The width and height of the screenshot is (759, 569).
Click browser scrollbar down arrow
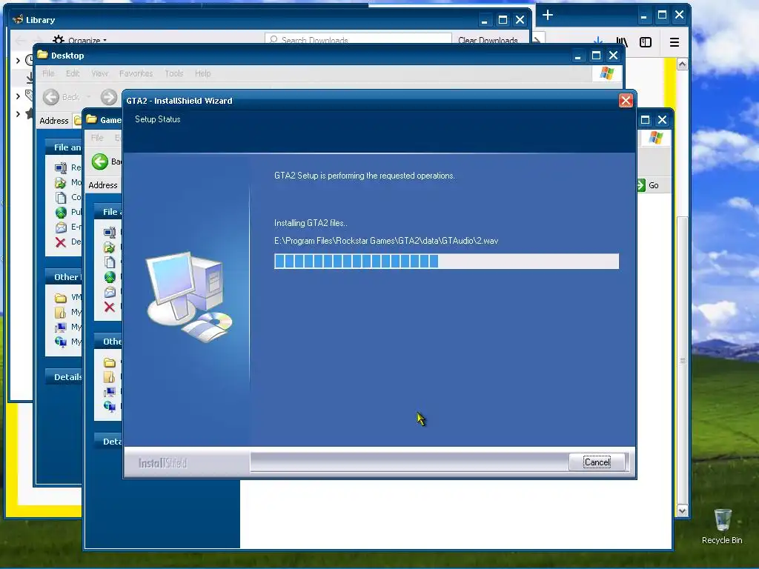(682, 510)
